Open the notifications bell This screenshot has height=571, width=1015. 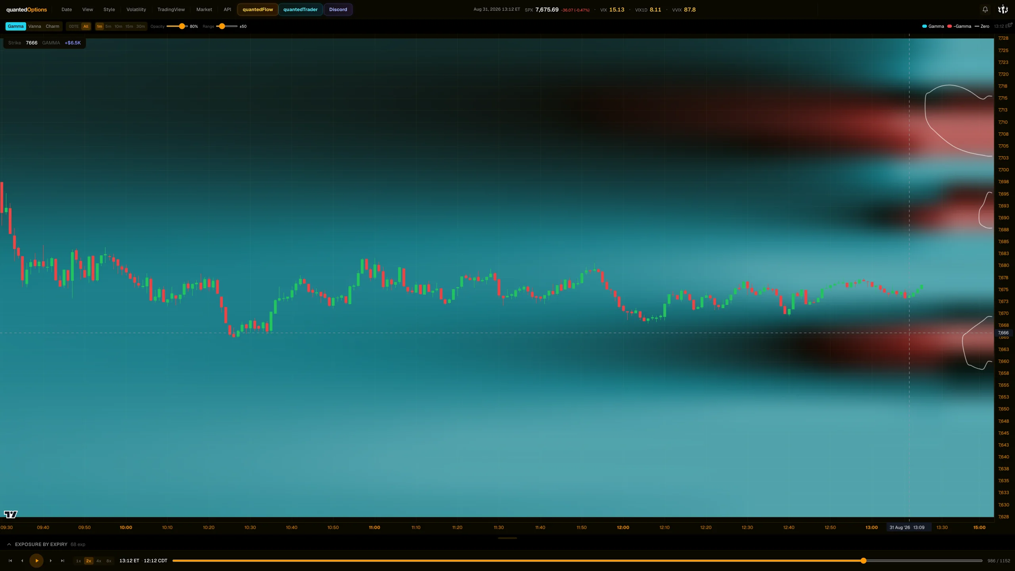985,10
